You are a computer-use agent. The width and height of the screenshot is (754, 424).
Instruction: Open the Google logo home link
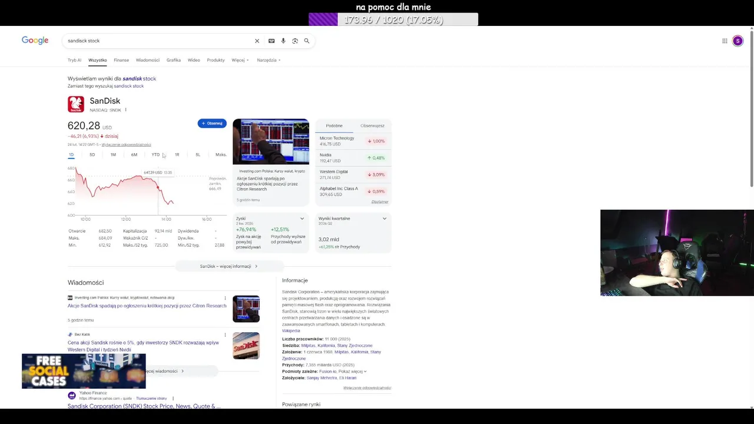pos(35,41)
